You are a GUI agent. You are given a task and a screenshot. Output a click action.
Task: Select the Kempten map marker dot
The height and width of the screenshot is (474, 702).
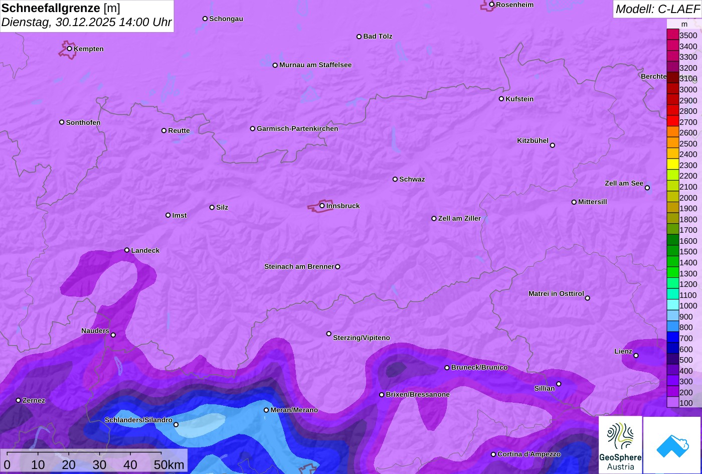[x=70, y=49]
